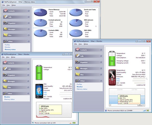Click Other tools icon in X610i Monitor window
Viewport: 152px width, 125px height.
tap(78, 80)
